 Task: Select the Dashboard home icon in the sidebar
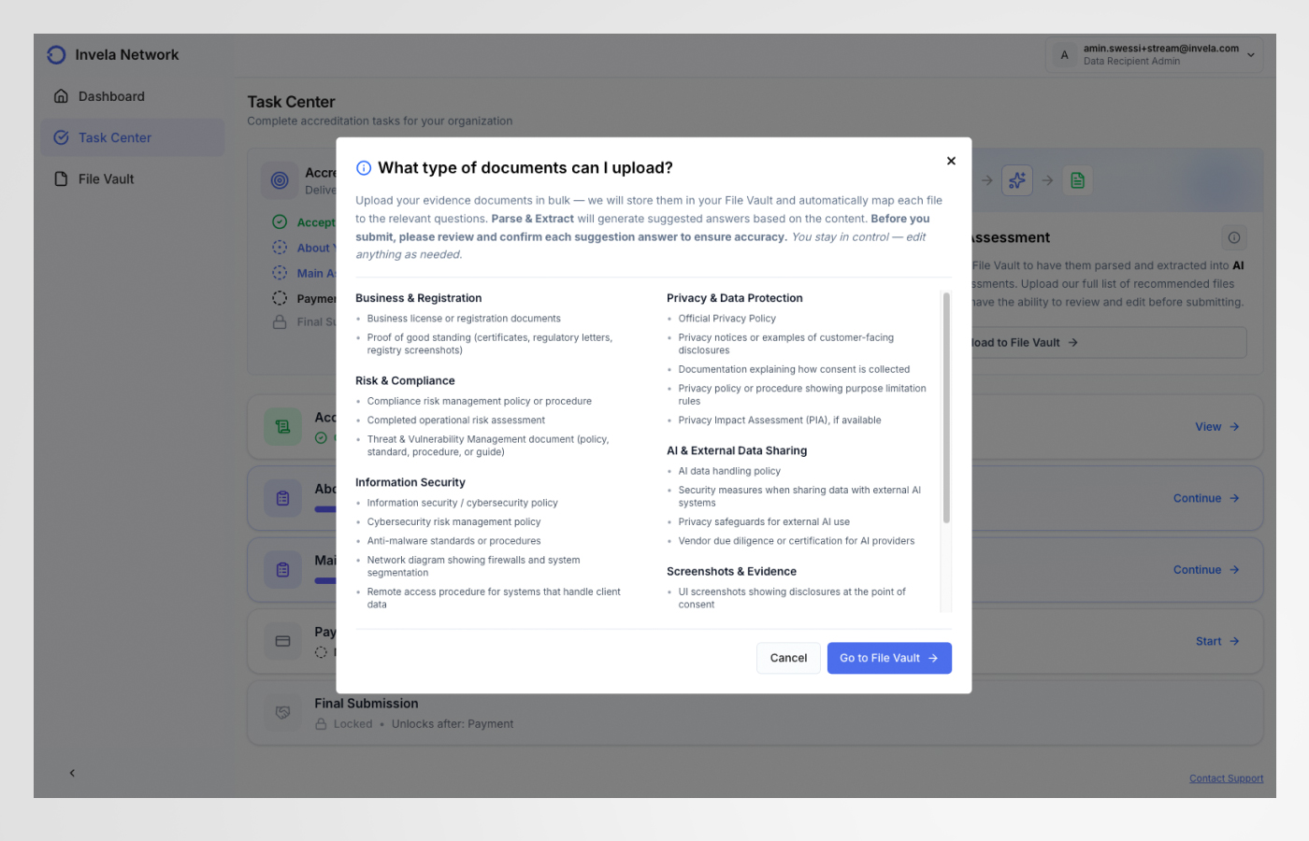[x=63, y=96]
